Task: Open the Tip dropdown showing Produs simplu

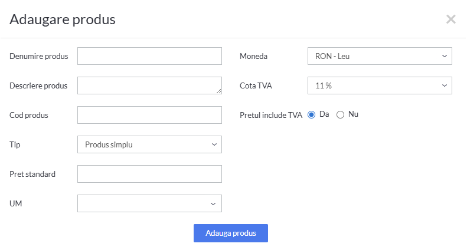Action: coord(149,144)
